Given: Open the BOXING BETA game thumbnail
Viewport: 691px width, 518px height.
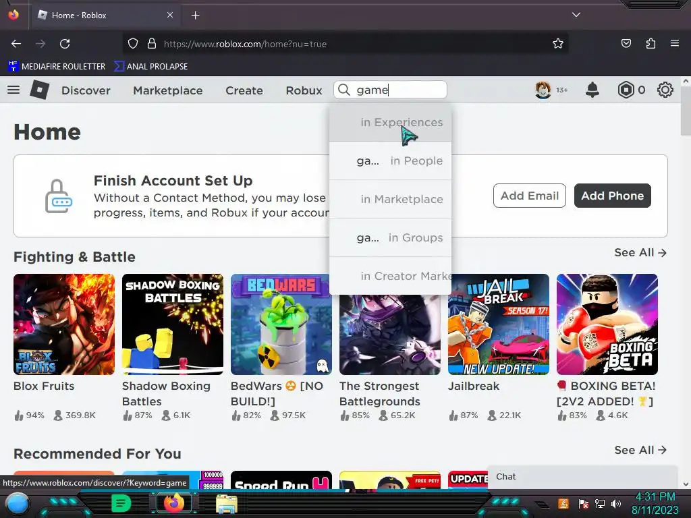Looking at the screenshot, I should [607, 324].
